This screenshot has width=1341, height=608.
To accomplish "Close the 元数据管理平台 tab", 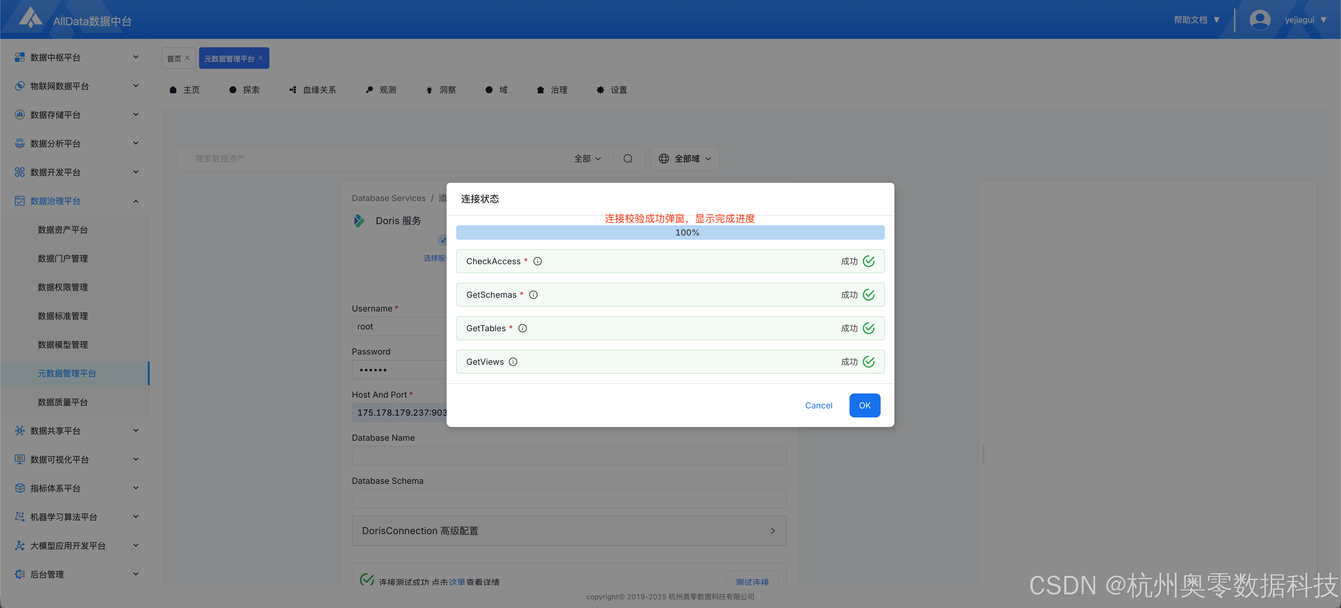I will 261,58.
